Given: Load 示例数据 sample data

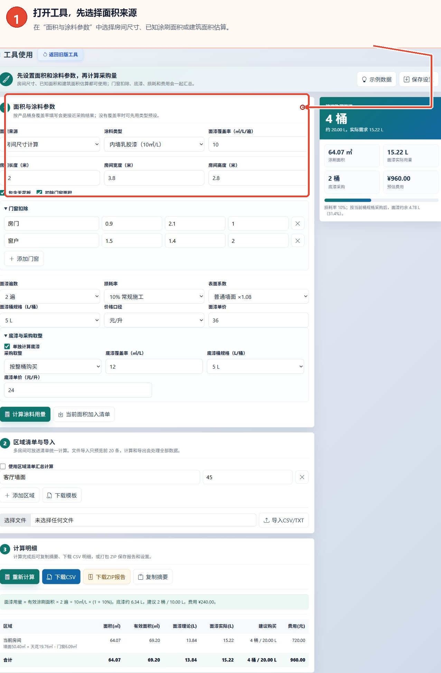Looking at the screenshot, I should (377, 79).
